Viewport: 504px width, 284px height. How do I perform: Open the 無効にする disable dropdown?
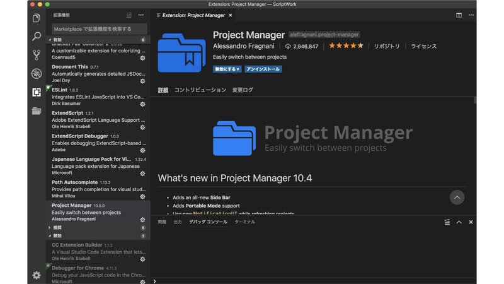[x=227, y=69]
